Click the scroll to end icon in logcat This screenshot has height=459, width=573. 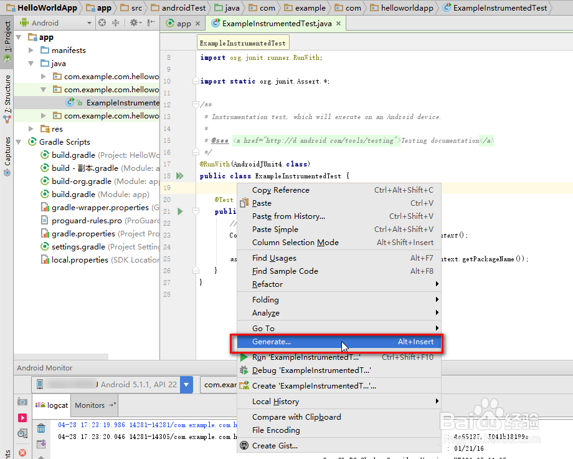(41, 443)
